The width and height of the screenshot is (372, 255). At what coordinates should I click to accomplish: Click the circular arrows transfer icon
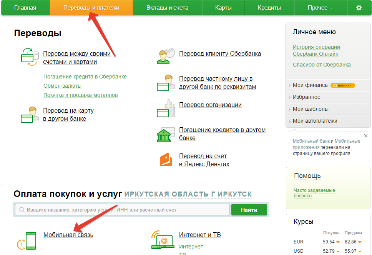point(29,55)
